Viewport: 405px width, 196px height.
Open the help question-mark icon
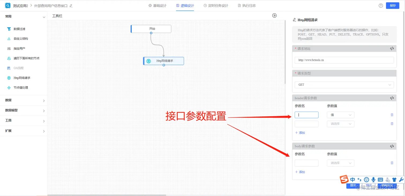click(381, 6)
